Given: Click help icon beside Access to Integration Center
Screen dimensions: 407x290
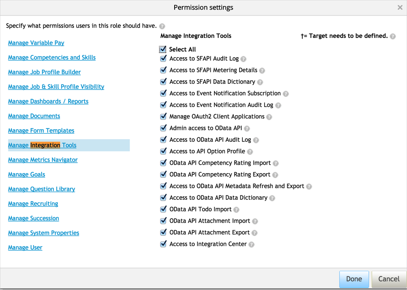Looking at the screenshot, I should pos(251,245).
